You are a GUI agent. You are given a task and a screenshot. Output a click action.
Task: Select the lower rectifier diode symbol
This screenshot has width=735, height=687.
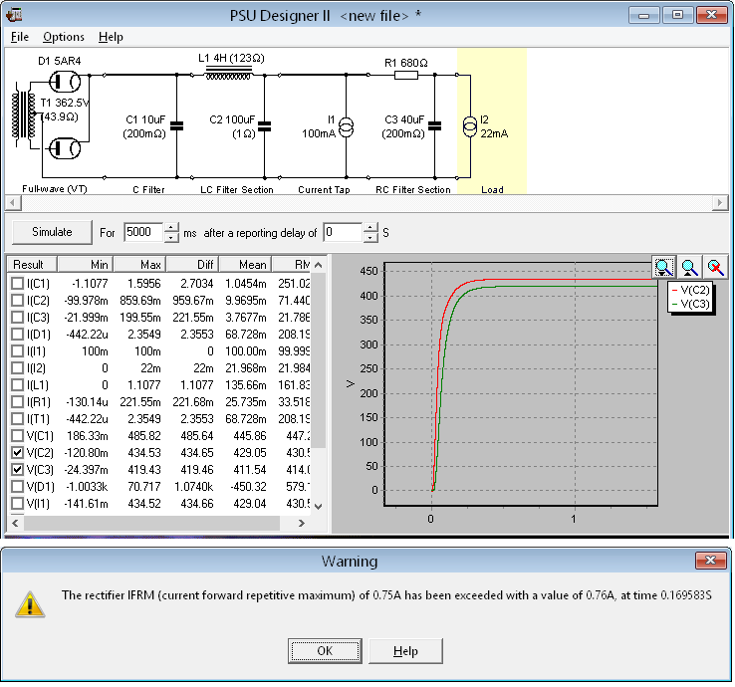tap(65, 148)
